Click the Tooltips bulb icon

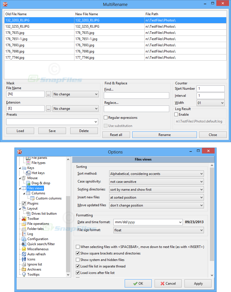(24, 275)
